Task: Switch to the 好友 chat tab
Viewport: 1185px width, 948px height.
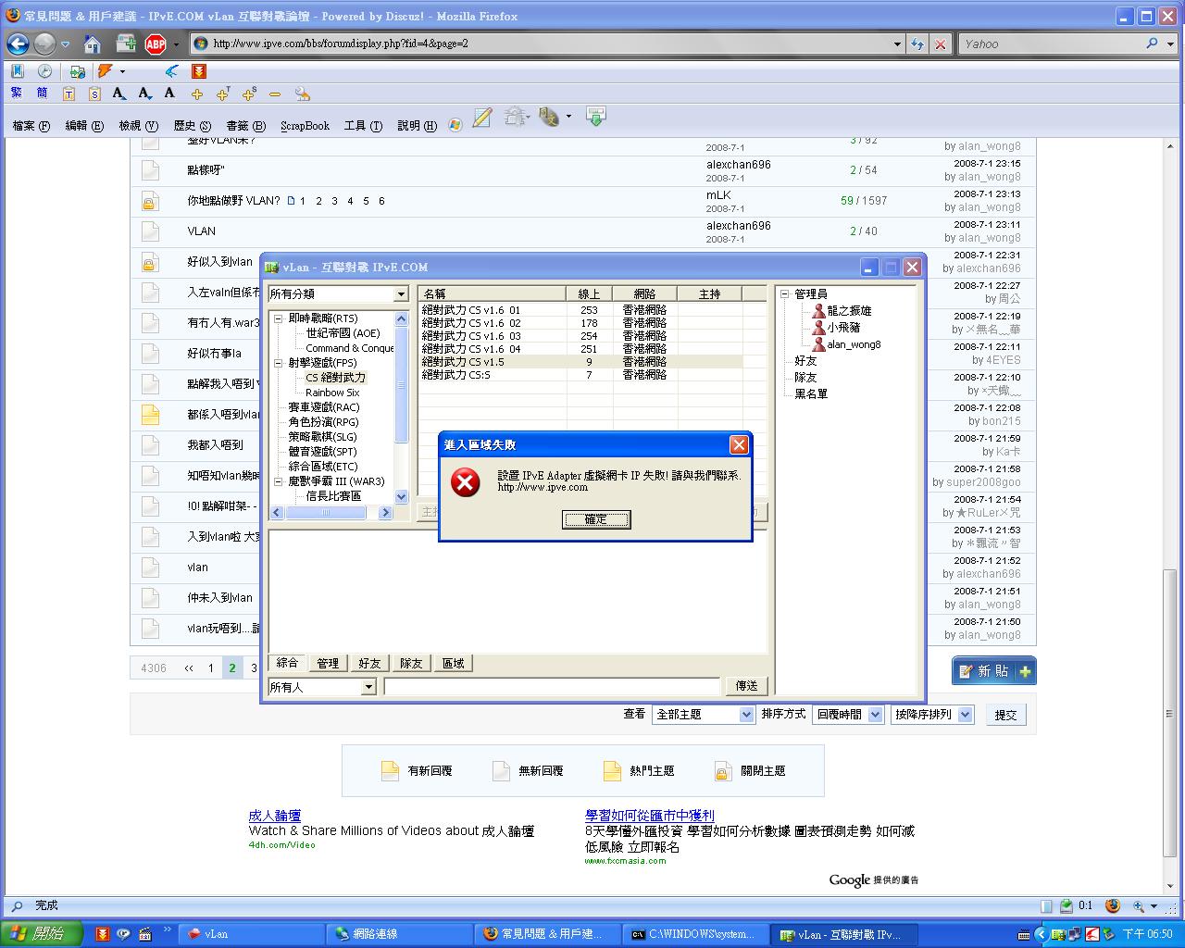Action: pos(369,663)
